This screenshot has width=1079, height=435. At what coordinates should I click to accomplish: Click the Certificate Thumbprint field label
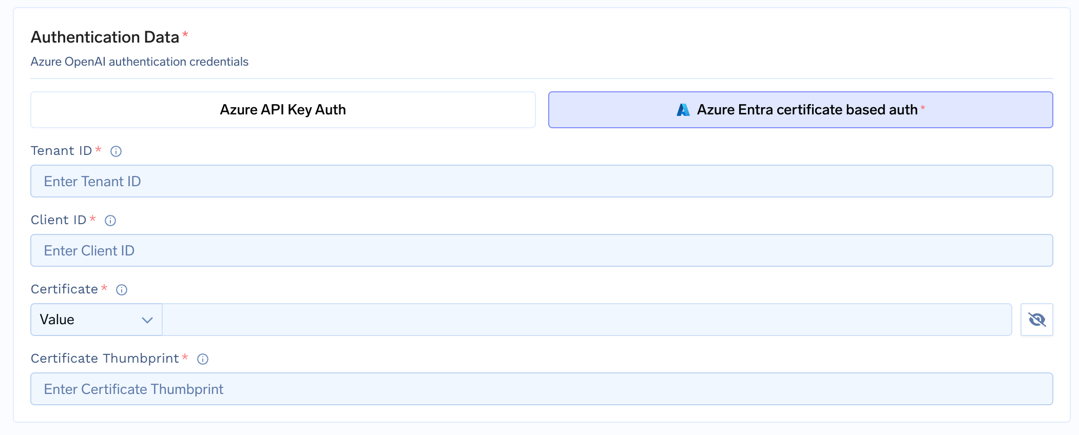(x=105, y=359)
